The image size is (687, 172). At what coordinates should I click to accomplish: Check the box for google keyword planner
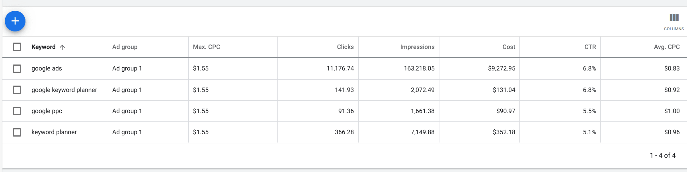click(17, 90)
